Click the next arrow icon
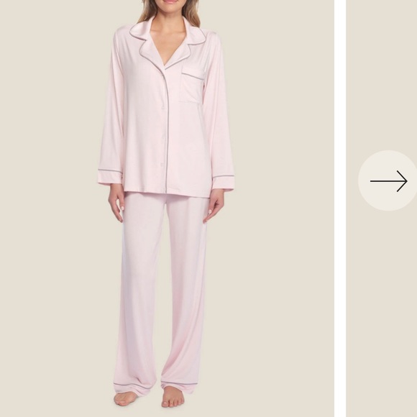Image resolution: width=417 pixels, height=417 pixels. point(388,181)
